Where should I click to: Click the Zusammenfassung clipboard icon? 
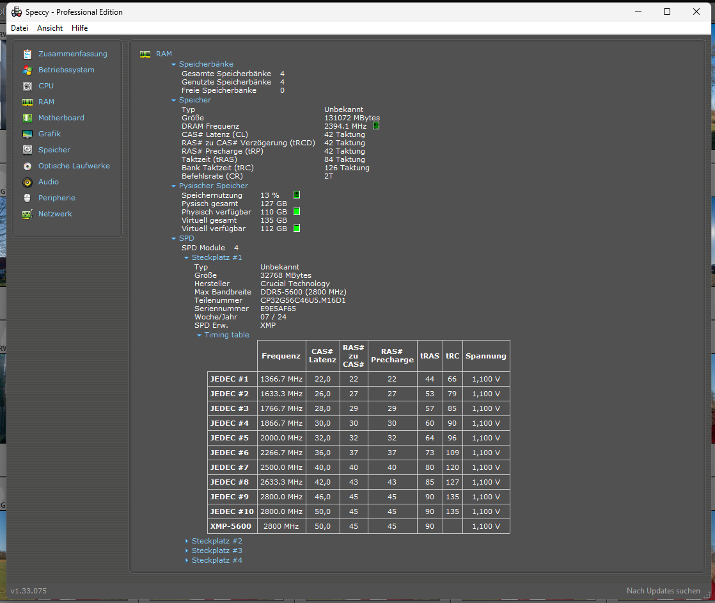tap(27, 54)
